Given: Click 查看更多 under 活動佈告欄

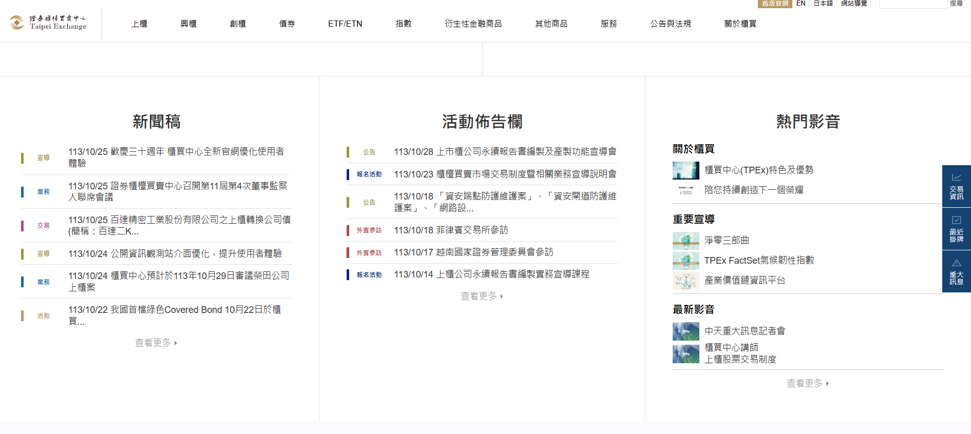Looking at the screenshot, I should click(x=482, y=296).
